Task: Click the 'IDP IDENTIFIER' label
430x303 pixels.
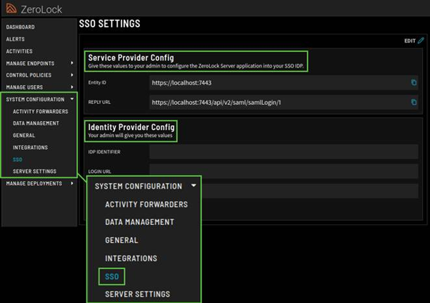Action: click(104, 152)
